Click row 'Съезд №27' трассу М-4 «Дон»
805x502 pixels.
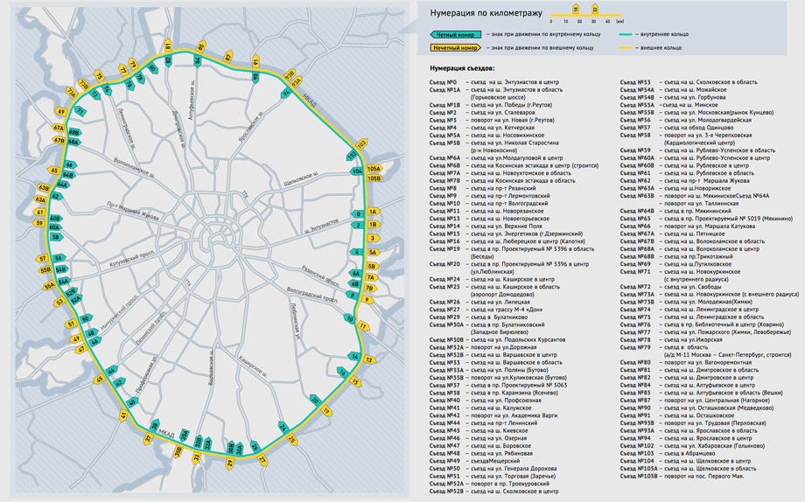486,310
